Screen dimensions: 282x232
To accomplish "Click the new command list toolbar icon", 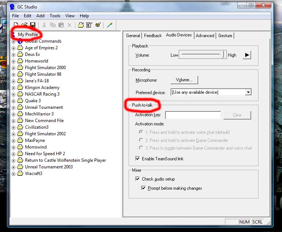I will [x=89, y=25].
